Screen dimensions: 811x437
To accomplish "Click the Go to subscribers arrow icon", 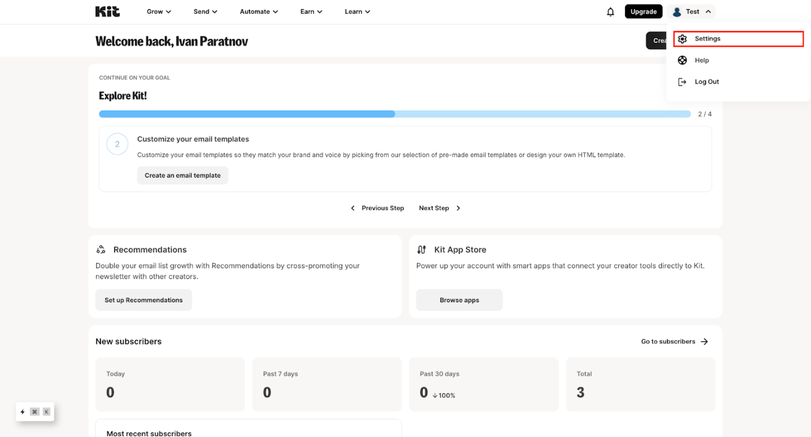I will 704,341.
